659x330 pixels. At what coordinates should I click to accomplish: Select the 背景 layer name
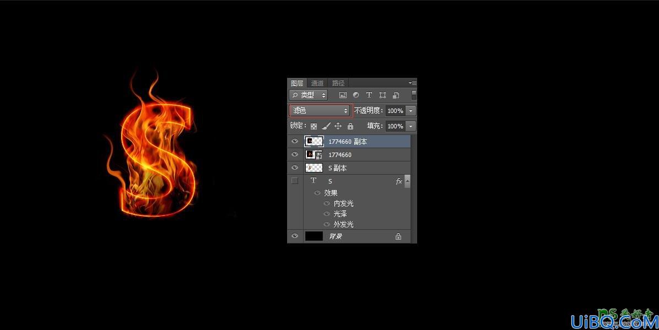point(336,237)
